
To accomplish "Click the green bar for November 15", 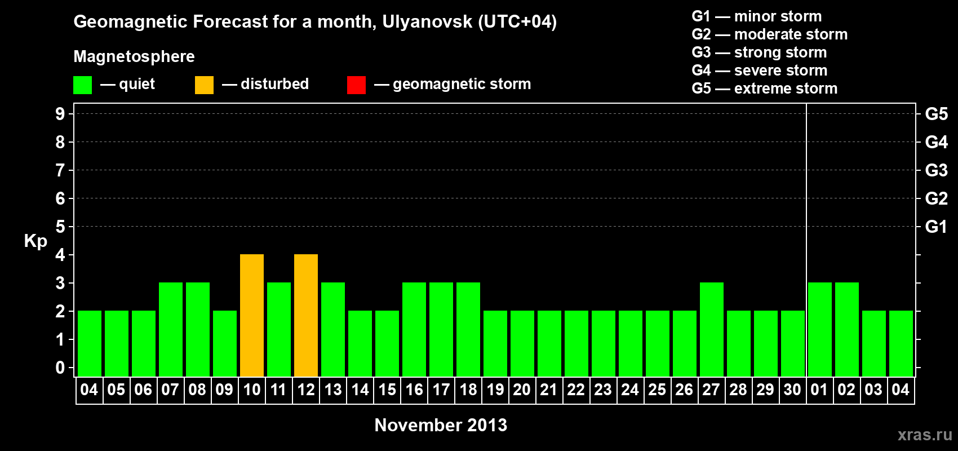I will [387, 343].
